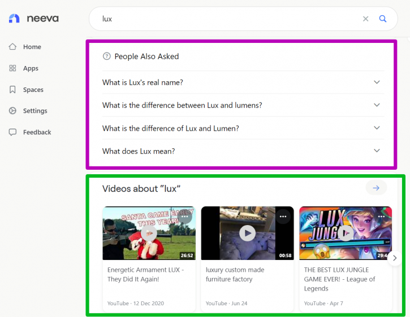Clear the search box with X icon
Viewport: 410px width, 317px height.
(x=365, y=19)
